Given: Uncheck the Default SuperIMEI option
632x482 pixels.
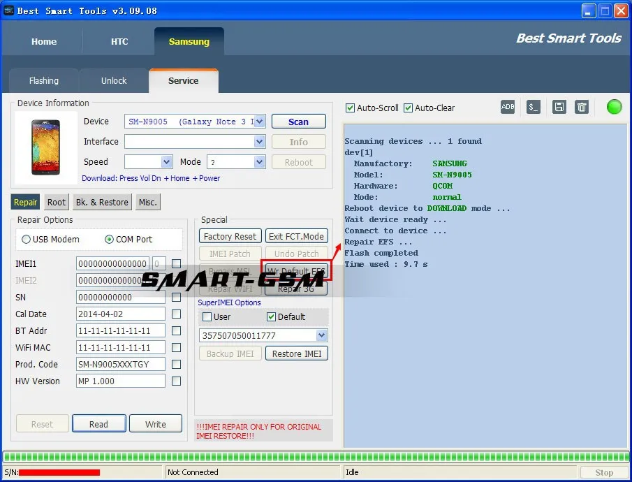Looking at the screenshot, I should tap(271, 317).
